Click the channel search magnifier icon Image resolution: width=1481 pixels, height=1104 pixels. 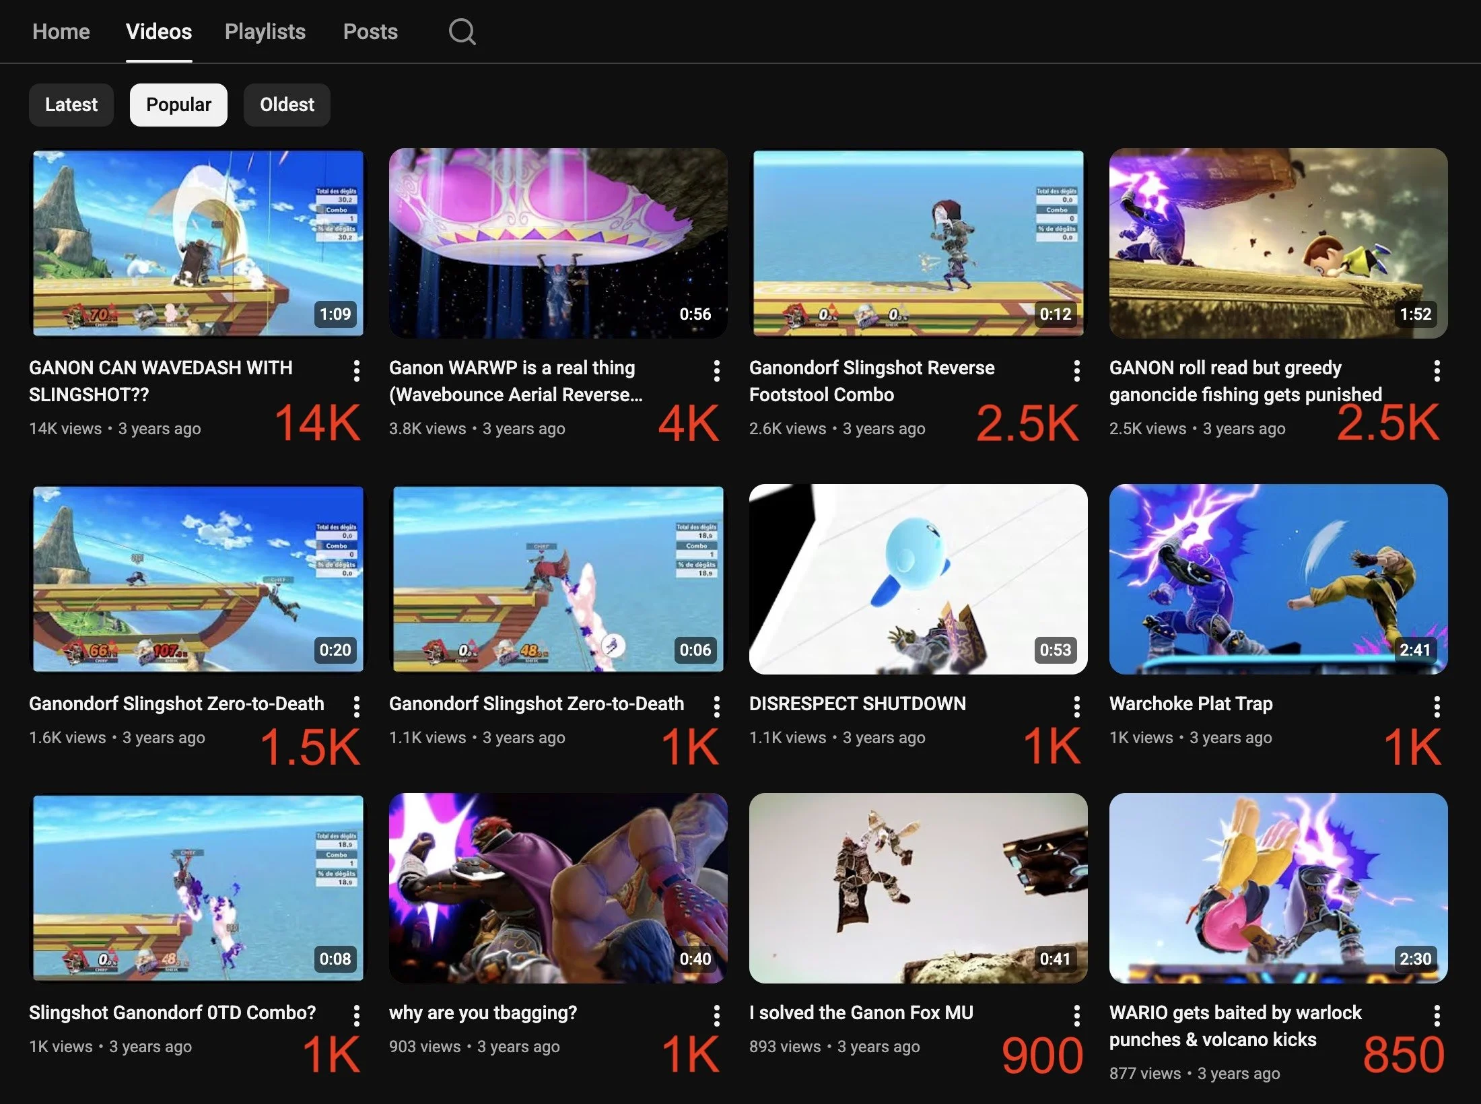tap(462, 32)
